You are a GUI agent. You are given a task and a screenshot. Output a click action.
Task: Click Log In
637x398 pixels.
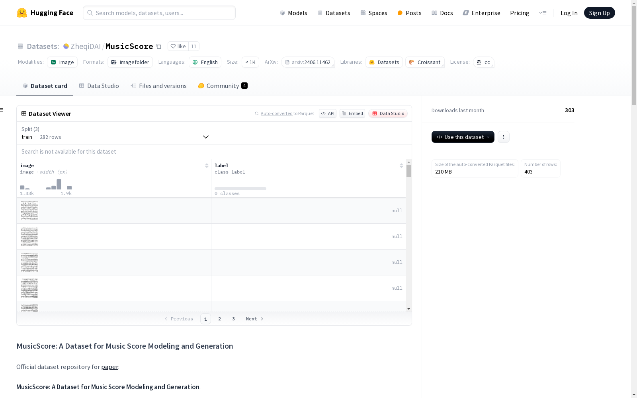[x=569, y=13]
